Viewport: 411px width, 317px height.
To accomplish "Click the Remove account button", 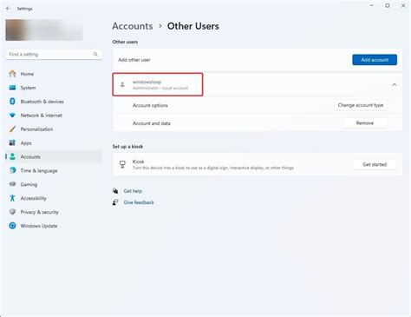I will coord(365,123).
